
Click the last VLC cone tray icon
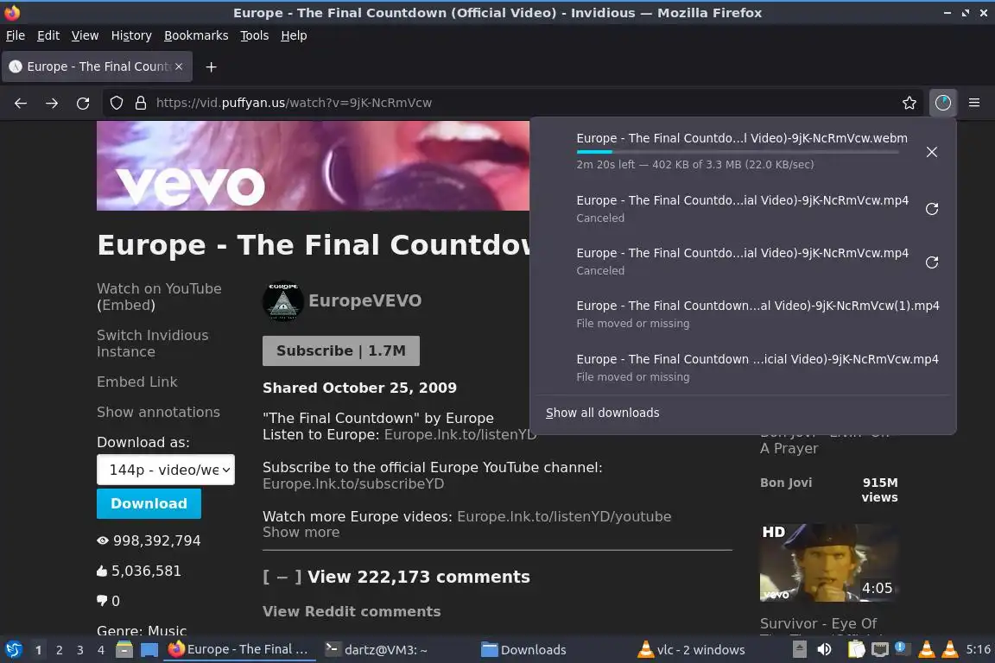coord(950,649)
